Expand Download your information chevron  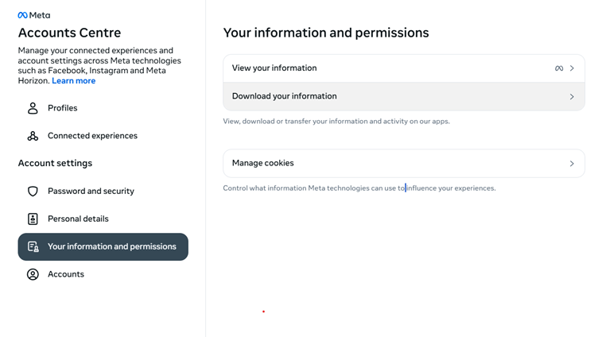tap(572, 97)
